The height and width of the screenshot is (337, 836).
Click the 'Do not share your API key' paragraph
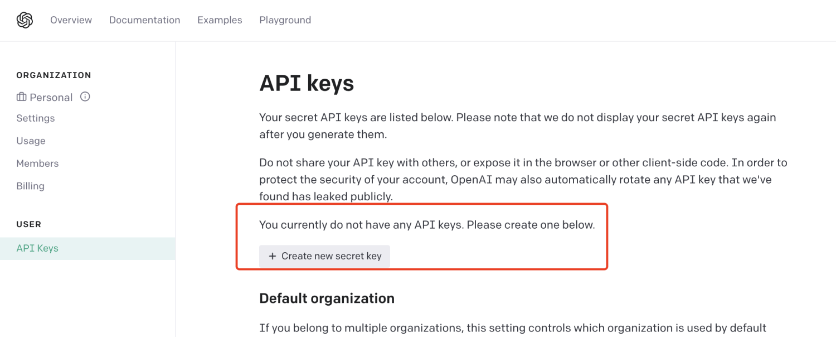point(523,179)
